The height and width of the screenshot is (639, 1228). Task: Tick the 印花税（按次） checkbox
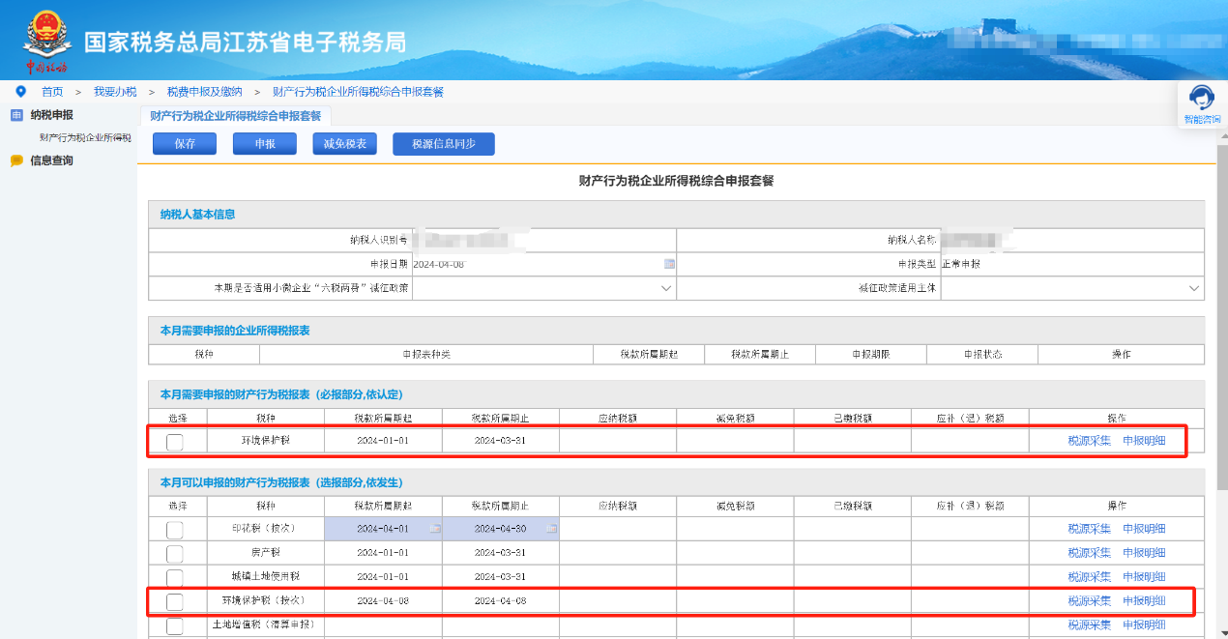pos(174,530)
